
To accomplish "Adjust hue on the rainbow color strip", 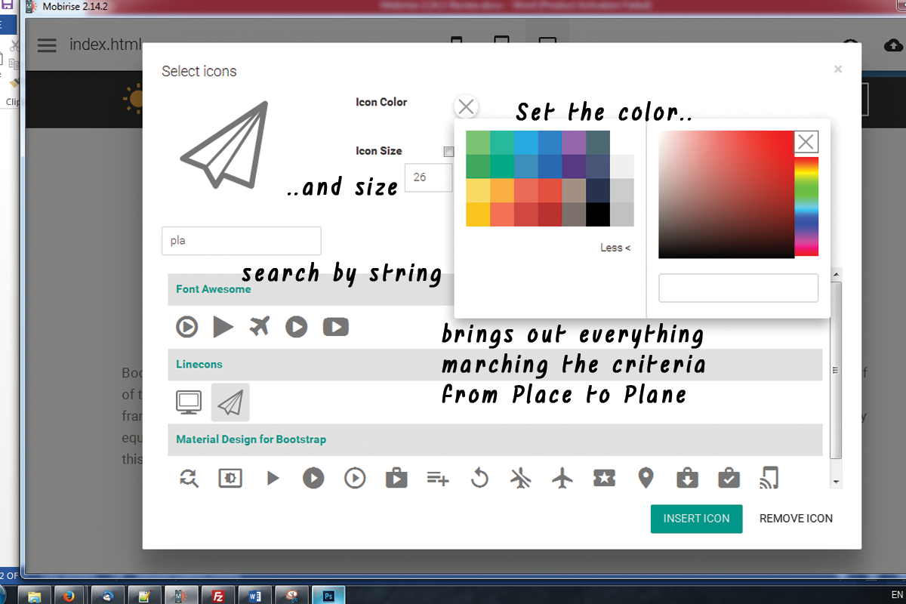I will (x=806, y=205).
